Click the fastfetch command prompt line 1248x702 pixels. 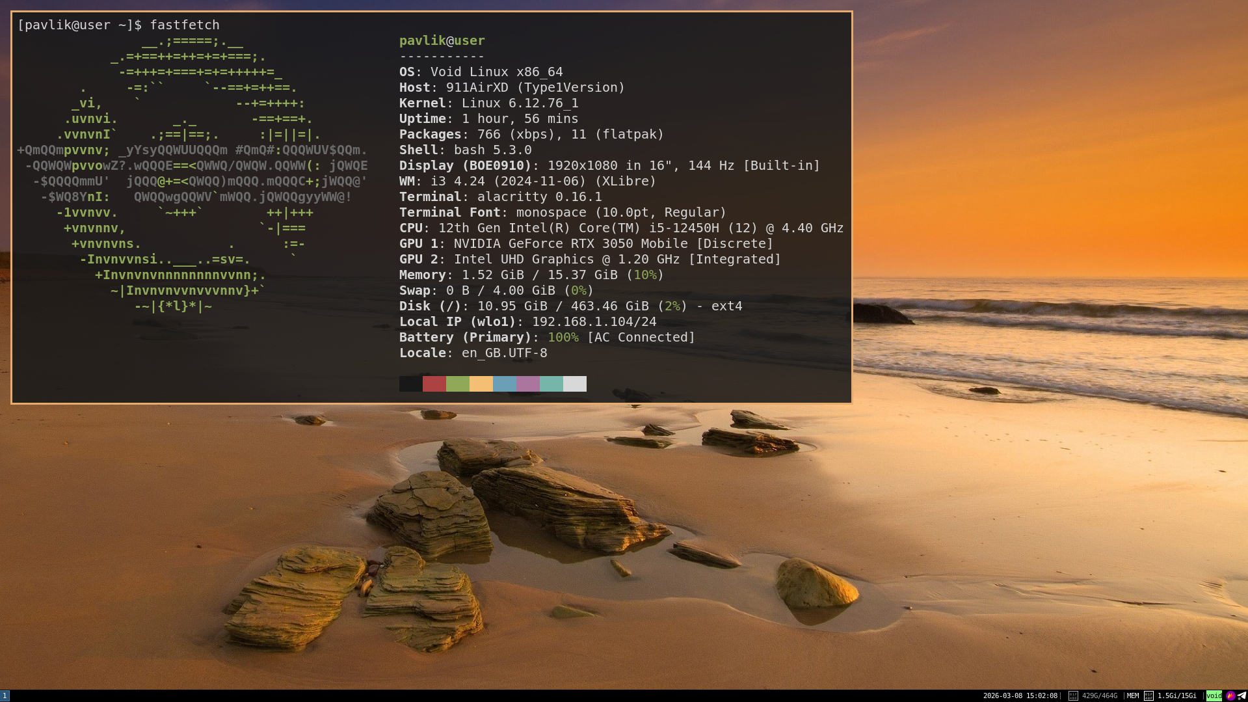pos(118,25)
